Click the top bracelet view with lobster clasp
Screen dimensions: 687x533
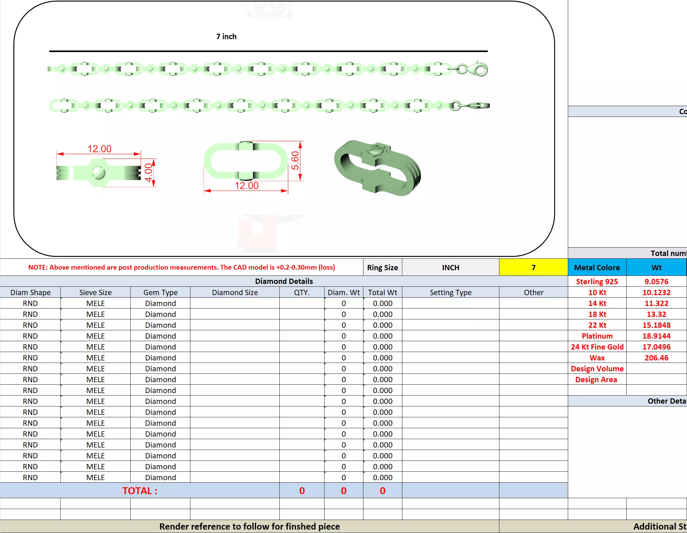point(267,68)
